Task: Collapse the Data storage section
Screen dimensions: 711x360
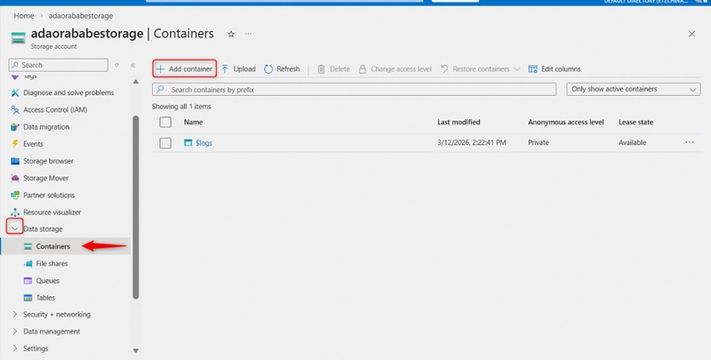Action: (x=15, y=228)
